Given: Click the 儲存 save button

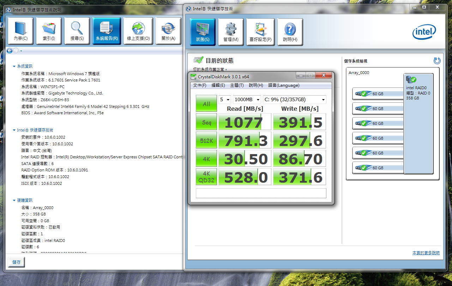Looking at the screenshot, I should click(x=17, y=262).
